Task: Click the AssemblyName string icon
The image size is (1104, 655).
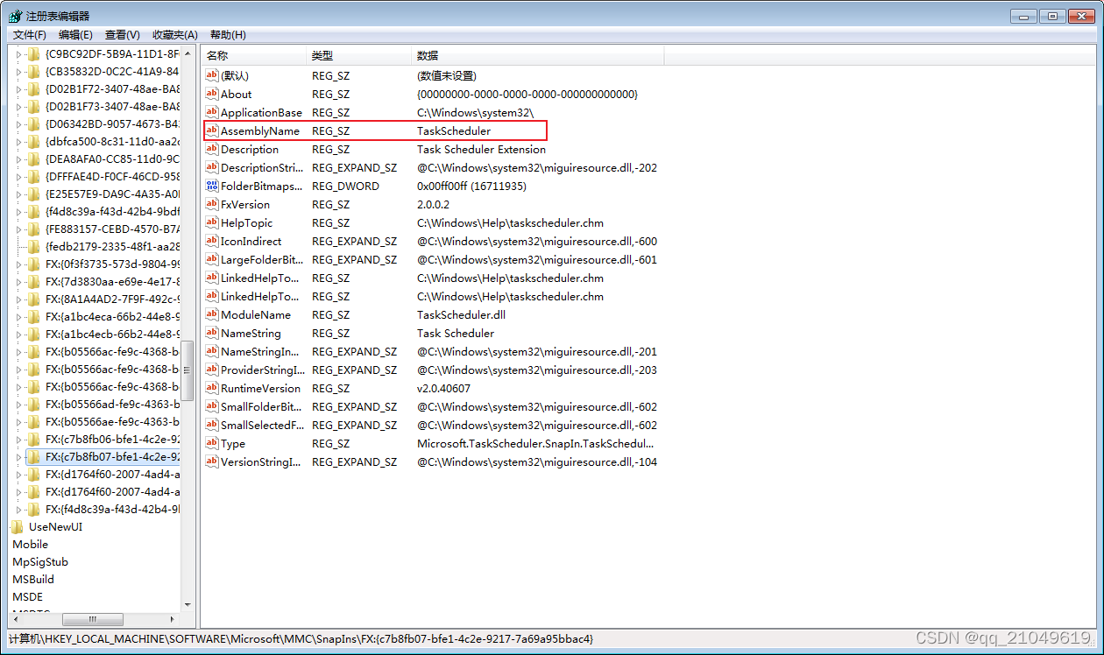Action: (211, 130)
